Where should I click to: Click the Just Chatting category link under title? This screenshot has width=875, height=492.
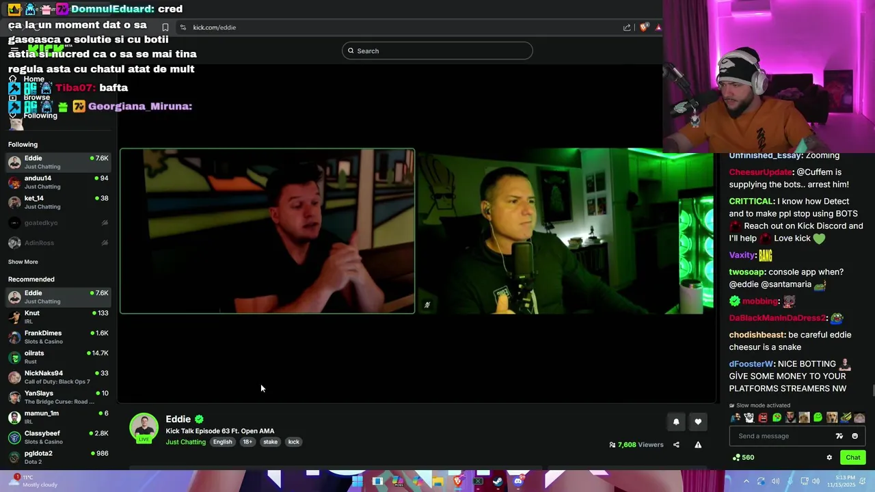(185, 442)
